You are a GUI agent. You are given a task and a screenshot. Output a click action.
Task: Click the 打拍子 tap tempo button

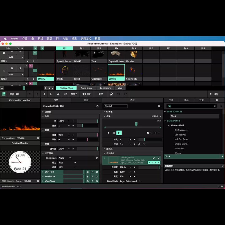tap(74, 94)
